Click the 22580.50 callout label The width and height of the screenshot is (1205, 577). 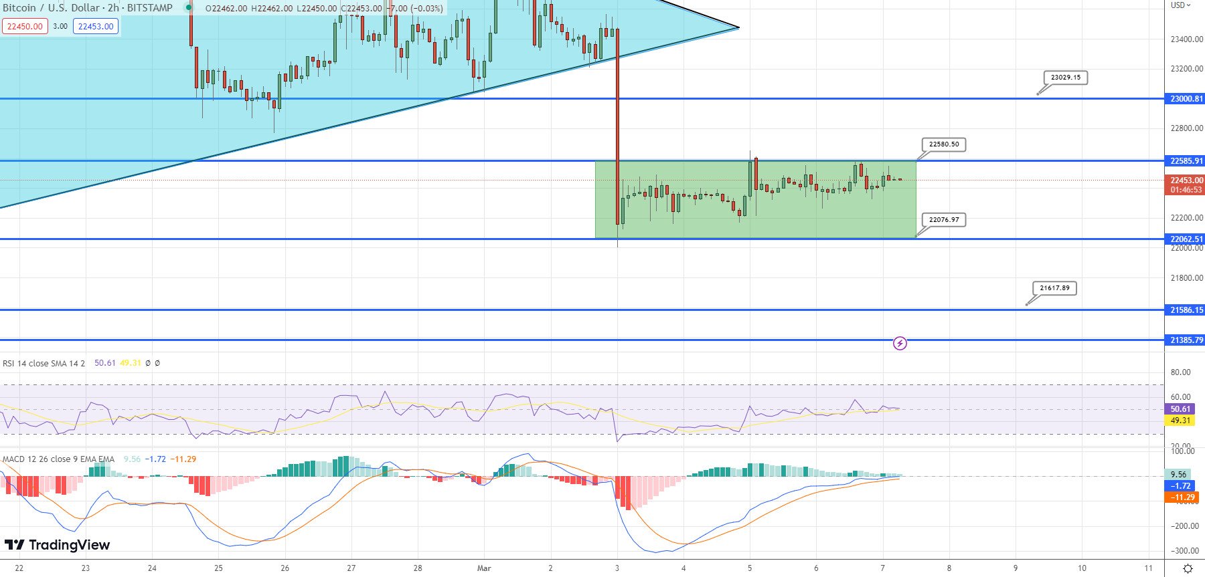pos(944,144)
